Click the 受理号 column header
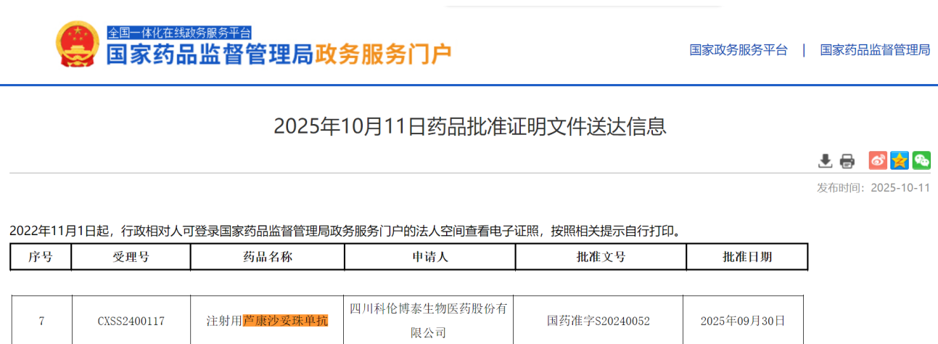This screenshot has width=938, height=344. pyautogui.click(x=131, y=257)
